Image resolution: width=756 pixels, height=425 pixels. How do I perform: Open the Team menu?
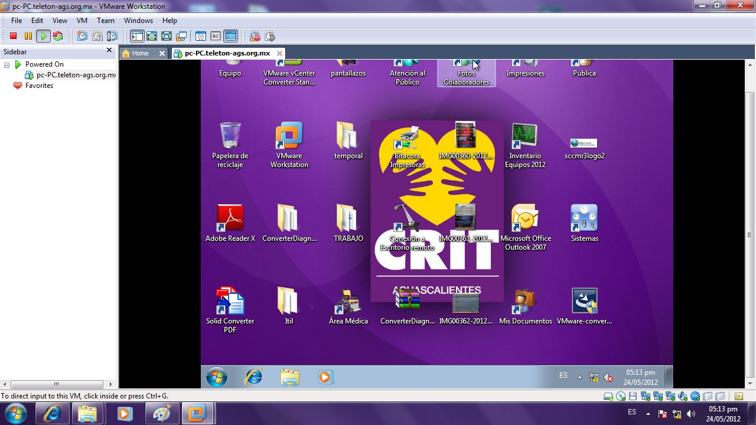pyautogui.click(x=106, y=21)
